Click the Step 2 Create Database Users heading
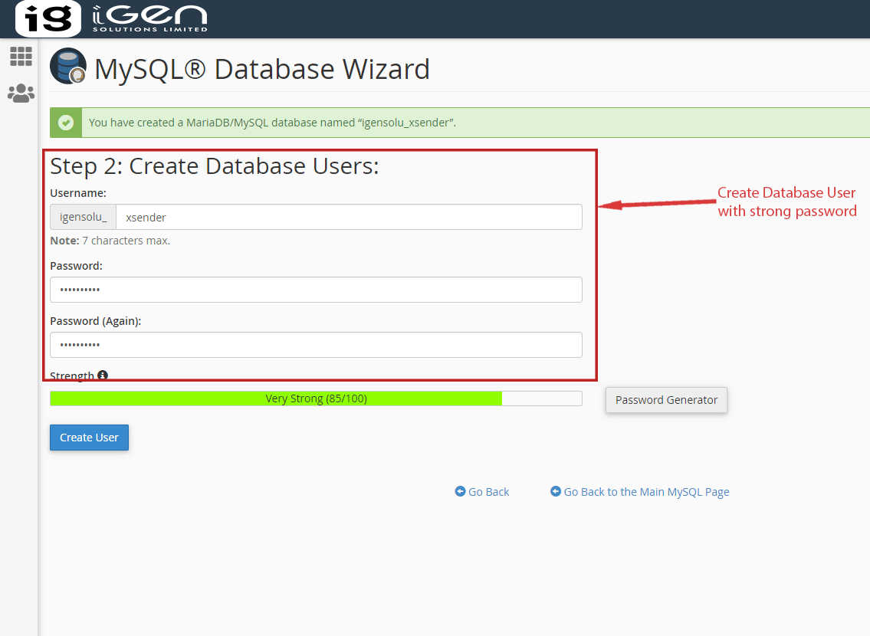The width and height of the screenshot is (870, 636). tap(215, 166)
